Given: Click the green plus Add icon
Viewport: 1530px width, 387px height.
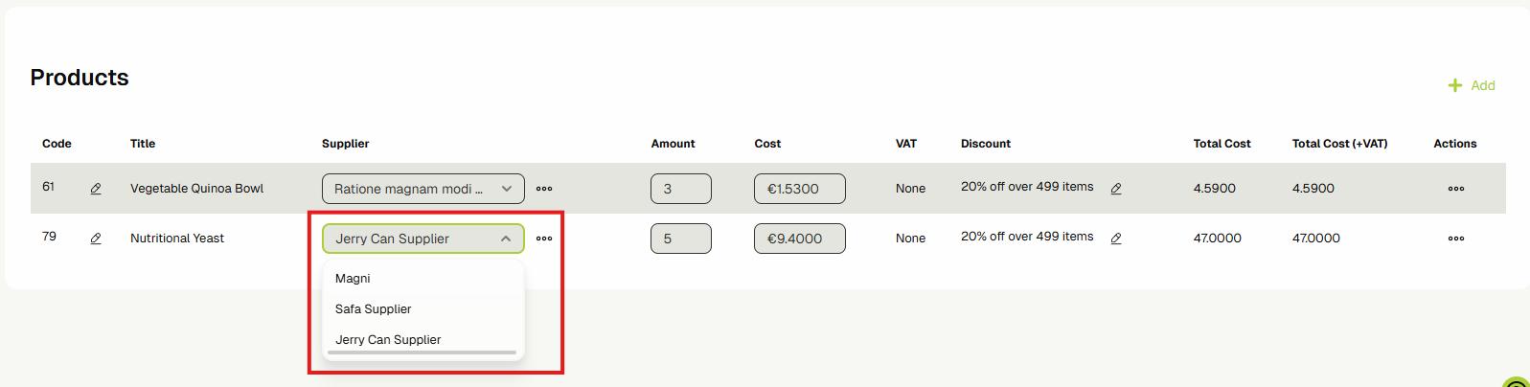Looking at the screenshot, I should [1455, 85].
